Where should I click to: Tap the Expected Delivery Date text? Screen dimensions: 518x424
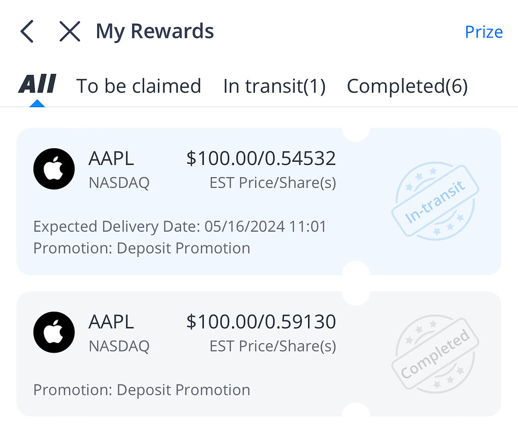(x=180, y=226)
